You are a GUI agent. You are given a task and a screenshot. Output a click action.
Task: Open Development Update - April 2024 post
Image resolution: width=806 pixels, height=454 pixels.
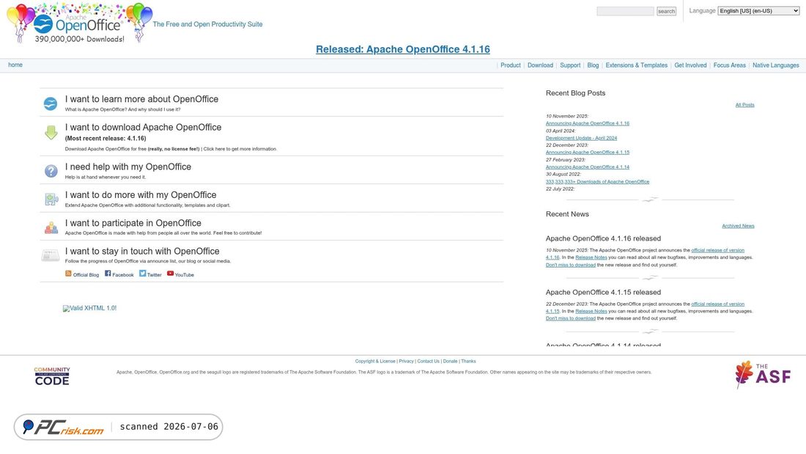(x=581, y=138)
